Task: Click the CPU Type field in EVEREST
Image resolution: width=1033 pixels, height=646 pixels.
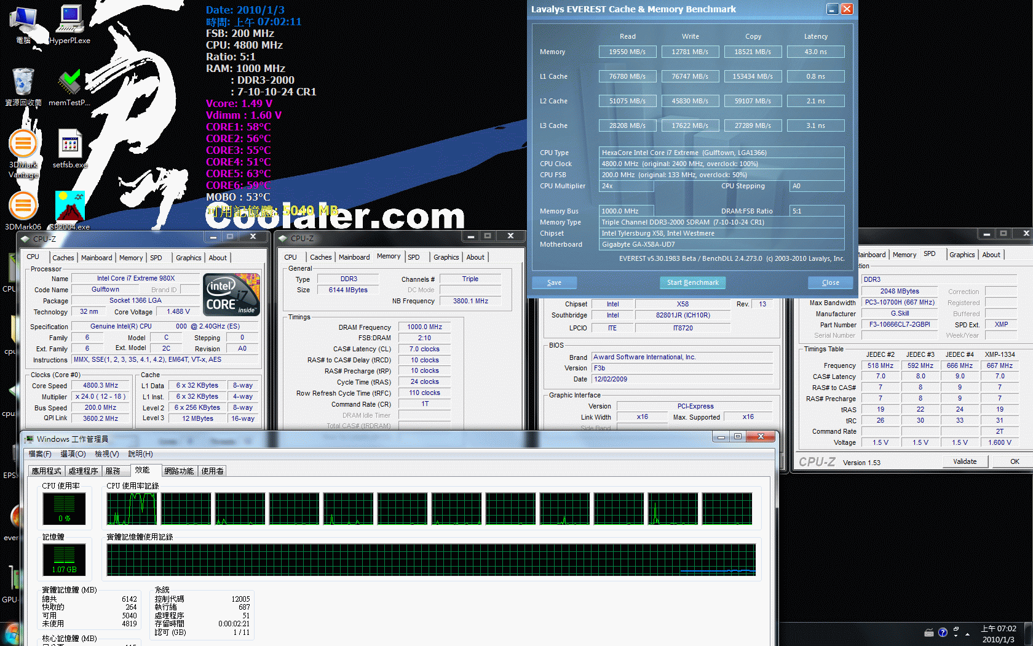Action: coord(721,153)
